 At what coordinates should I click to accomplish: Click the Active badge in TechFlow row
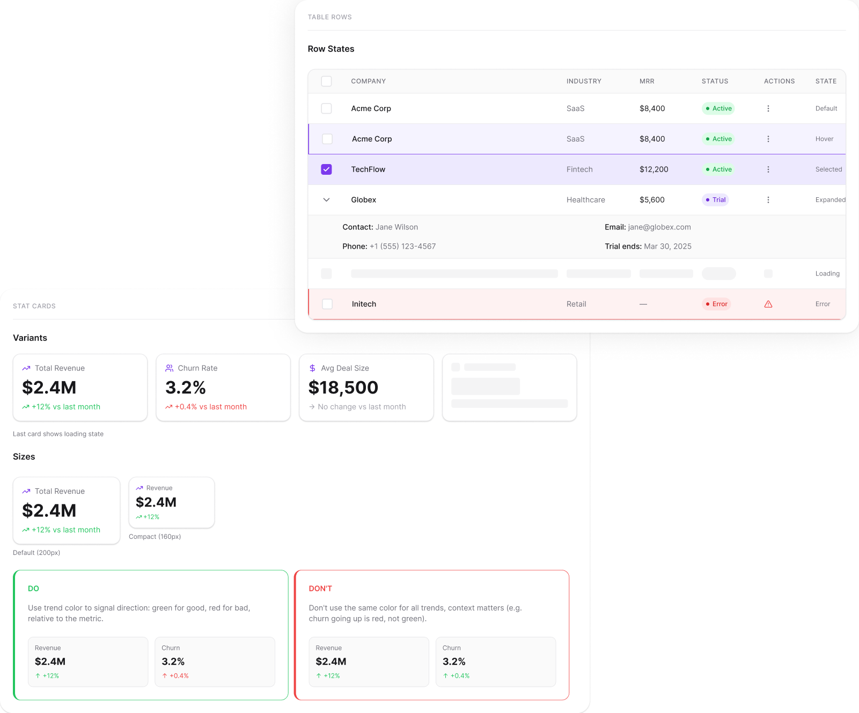718,169
